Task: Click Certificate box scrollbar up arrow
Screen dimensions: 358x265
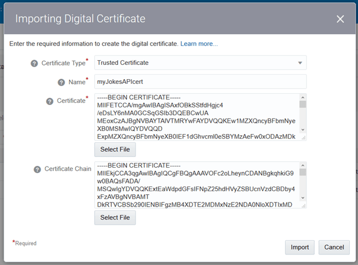Action: [302, 97]
